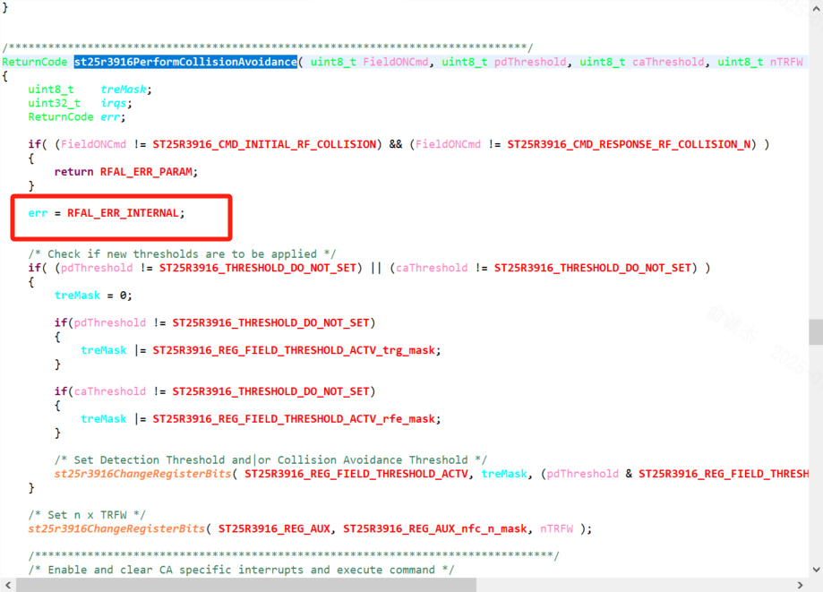Click the 'treMask = 0;' statement
Viewport: 823px width, 592px height.
(93, 296)
